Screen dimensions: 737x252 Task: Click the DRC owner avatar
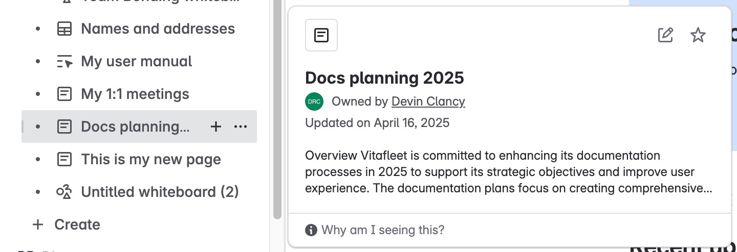(x=314, y=102)
